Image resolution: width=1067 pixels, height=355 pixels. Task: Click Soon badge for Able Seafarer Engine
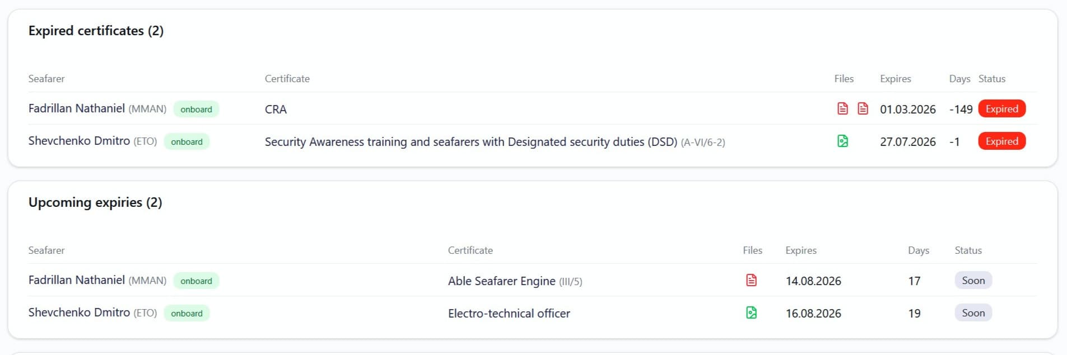coord(973,281)
